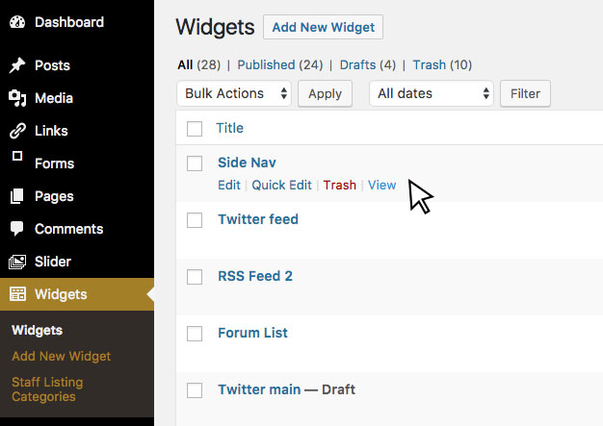The height and width of the screenshot is (426, 603).
Task: Click the Posts pushpin icon
Action: coord(17,65)
